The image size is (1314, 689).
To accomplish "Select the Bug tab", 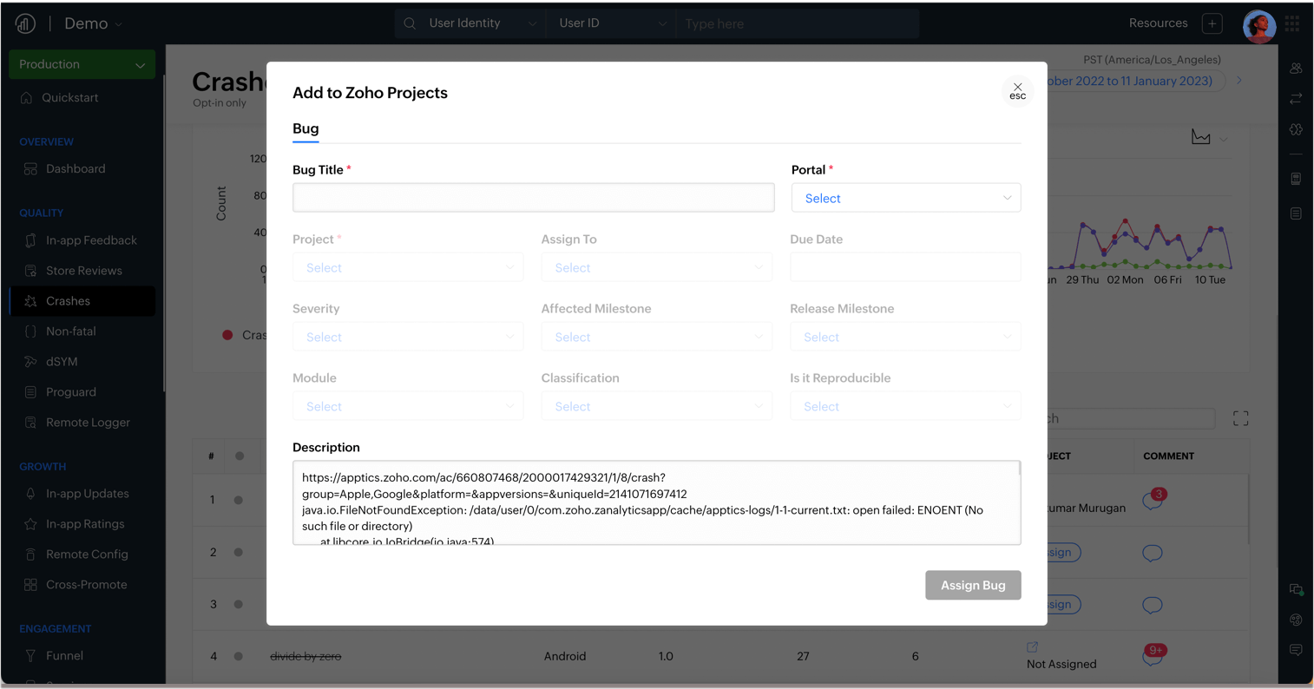I will [x=306, y=128].
